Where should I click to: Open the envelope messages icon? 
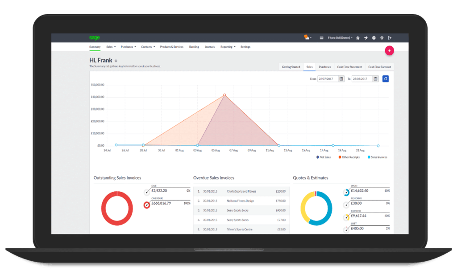point(321,38)
